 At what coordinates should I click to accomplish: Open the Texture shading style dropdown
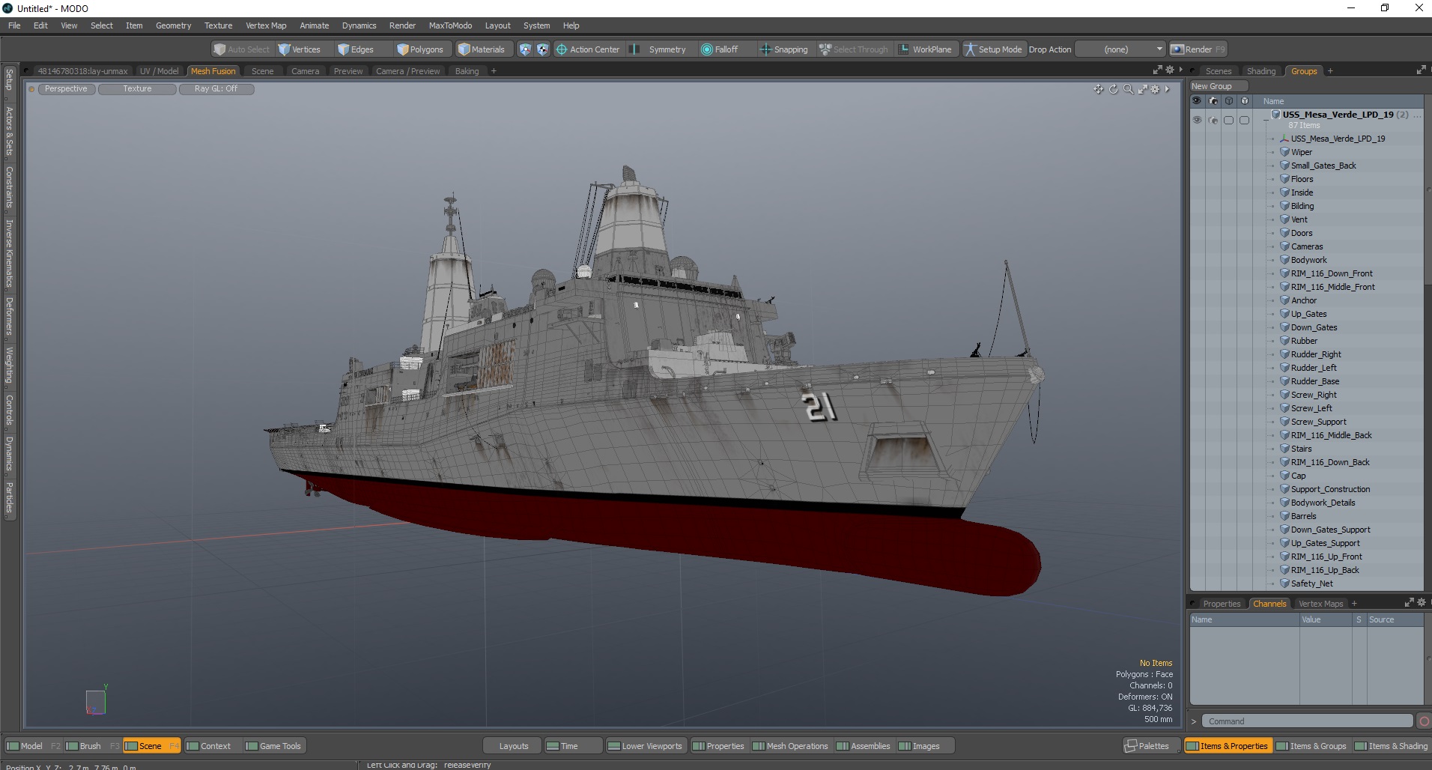pyautogui.click(x=137, y=88)
